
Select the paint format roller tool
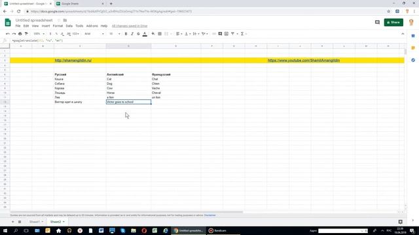[x=26, y=34]
